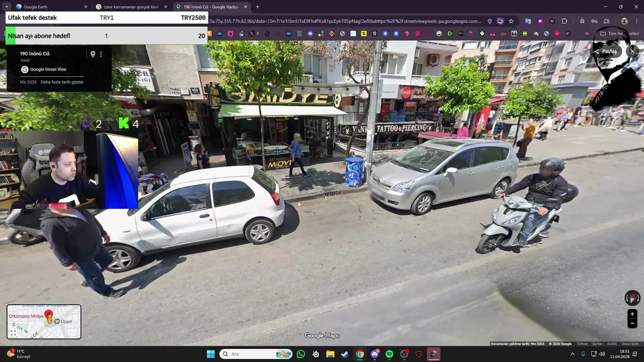Open a new browser tab
Screen dimensions: 644x362
pos(258,7)
